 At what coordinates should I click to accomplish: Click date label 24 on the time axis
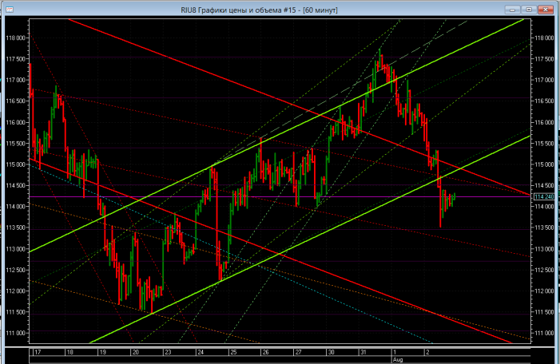[201, 352]
